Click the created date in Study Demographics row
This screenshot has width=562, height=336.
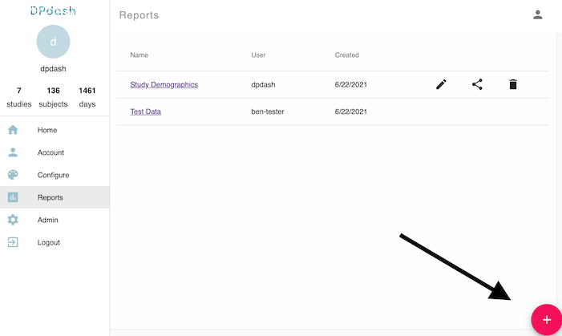[x=351, y=85]
